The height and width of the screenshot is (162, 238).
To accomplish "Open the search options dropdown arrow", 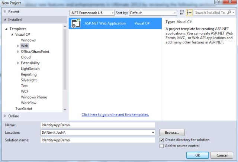I will pyautogui.click(x=234, y=12).
